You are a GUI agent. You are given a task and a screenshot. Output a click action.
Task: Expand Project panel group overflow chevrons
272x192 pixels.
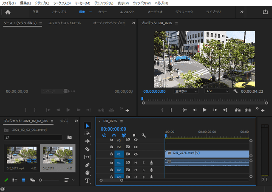tap(76, 121)
